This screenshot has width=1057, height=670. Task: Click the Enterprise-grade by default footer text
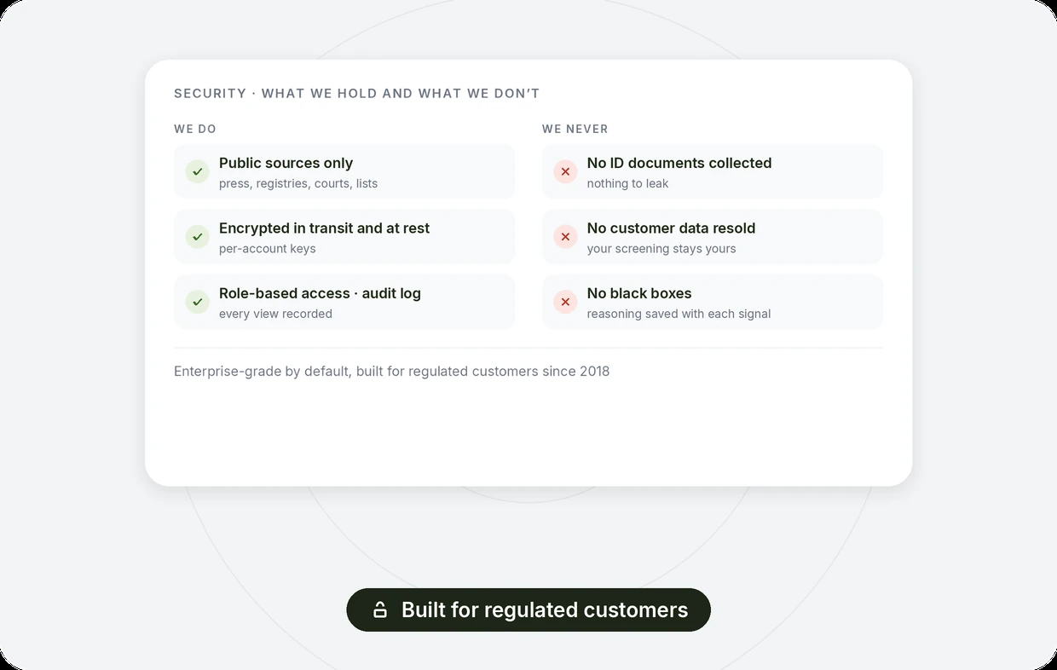[x=392, y=372]
